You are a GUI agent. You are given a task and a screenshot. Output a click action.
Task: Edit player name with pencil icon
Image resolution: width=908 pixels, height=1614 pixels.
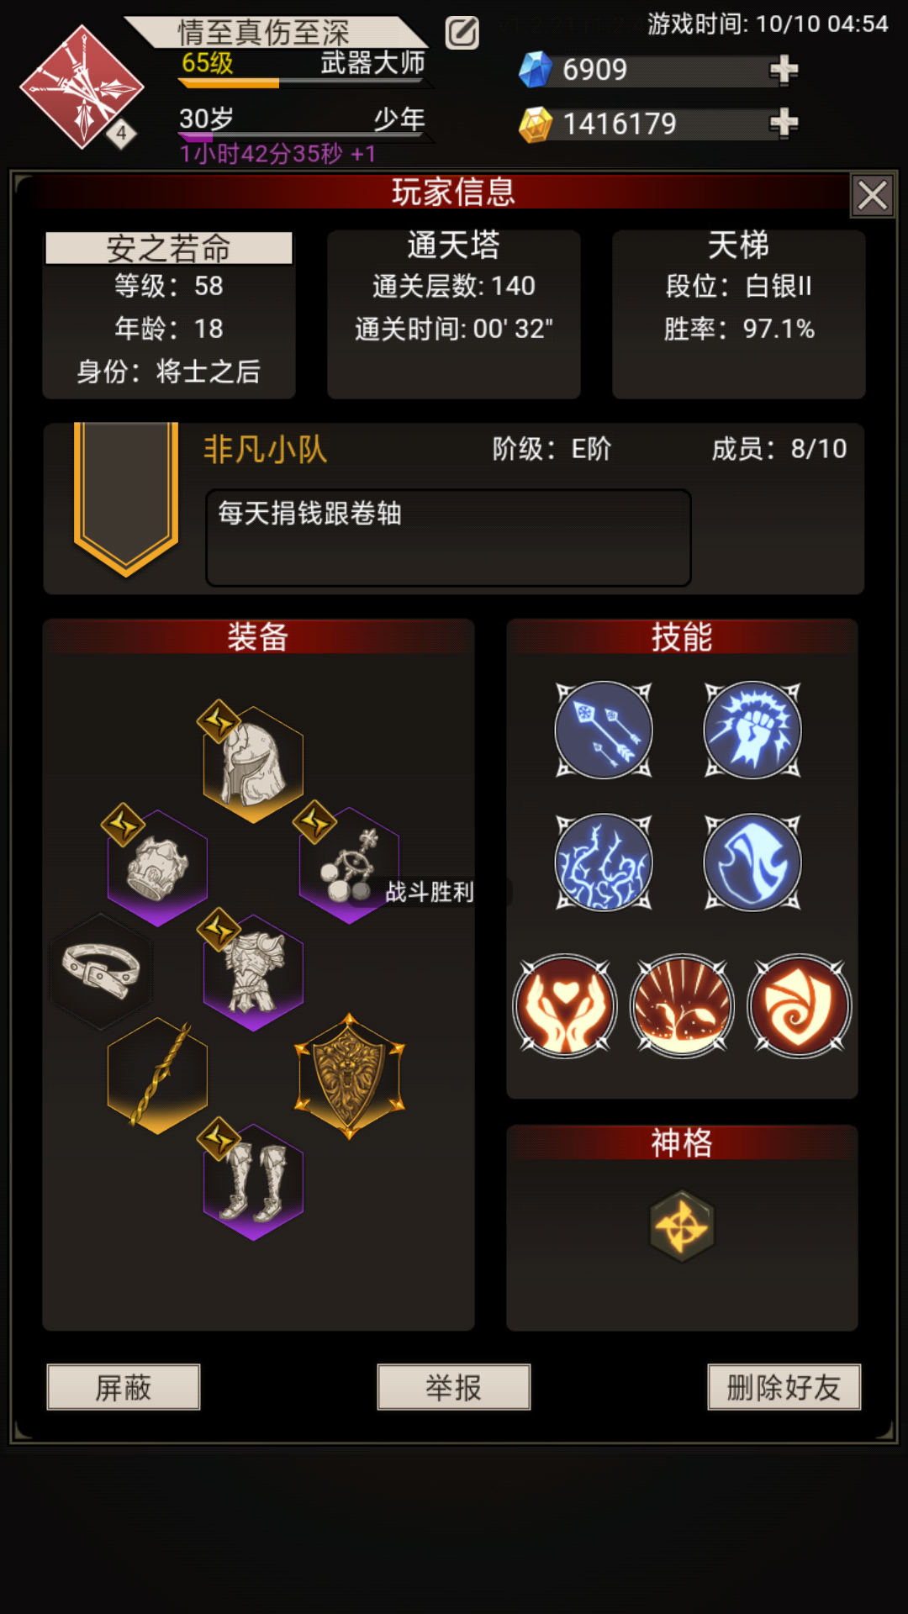(x=462, y=33)
